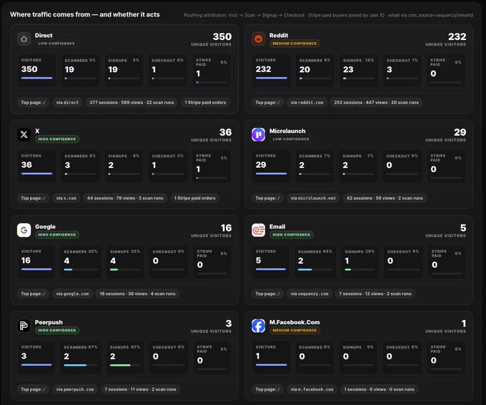Click Email's Signups 1 stat tile
The height and width of the screenshot is (405, 486).
pos(359,261)
